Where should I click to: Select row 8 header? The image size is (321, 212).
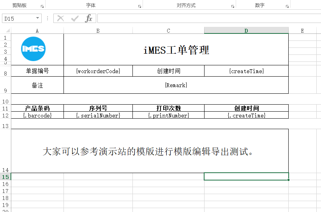click(x=5, y=71)
